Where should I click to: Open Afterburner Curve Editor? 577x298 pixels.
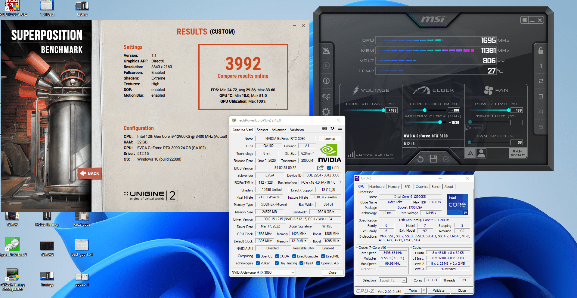pos(370,155)
